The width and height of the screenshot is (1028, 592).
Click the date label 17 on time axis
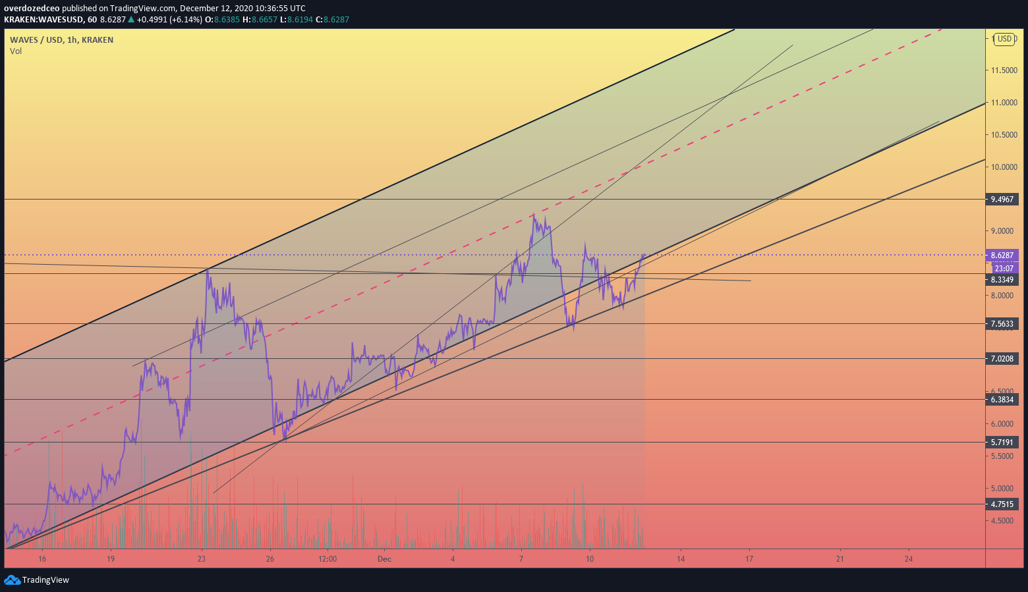pos(749,559)
